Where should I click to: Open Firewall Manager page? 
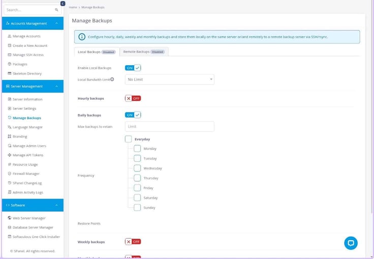click(x=26, y=174)
